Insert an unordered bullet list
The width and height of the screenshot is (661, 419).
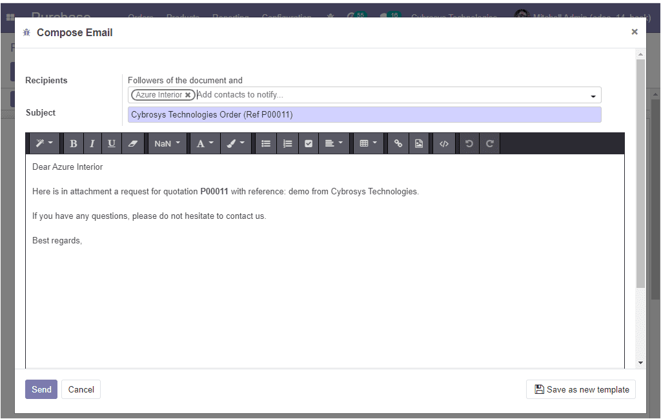[x=265, y=143]
